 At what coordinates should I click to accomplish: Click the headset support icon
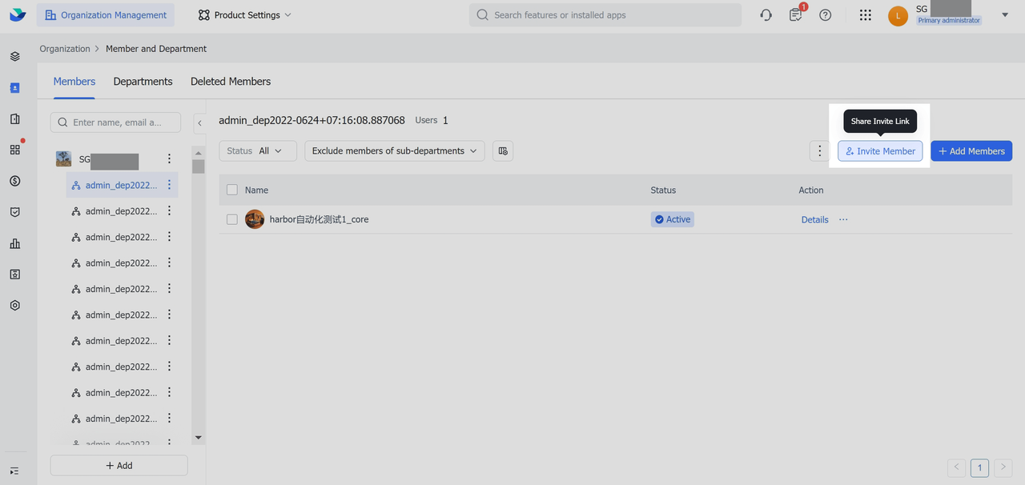point(766,15)
